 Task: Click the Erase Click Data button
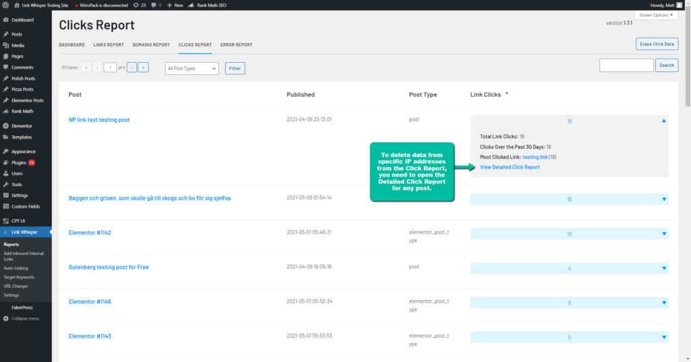(657, 44)
